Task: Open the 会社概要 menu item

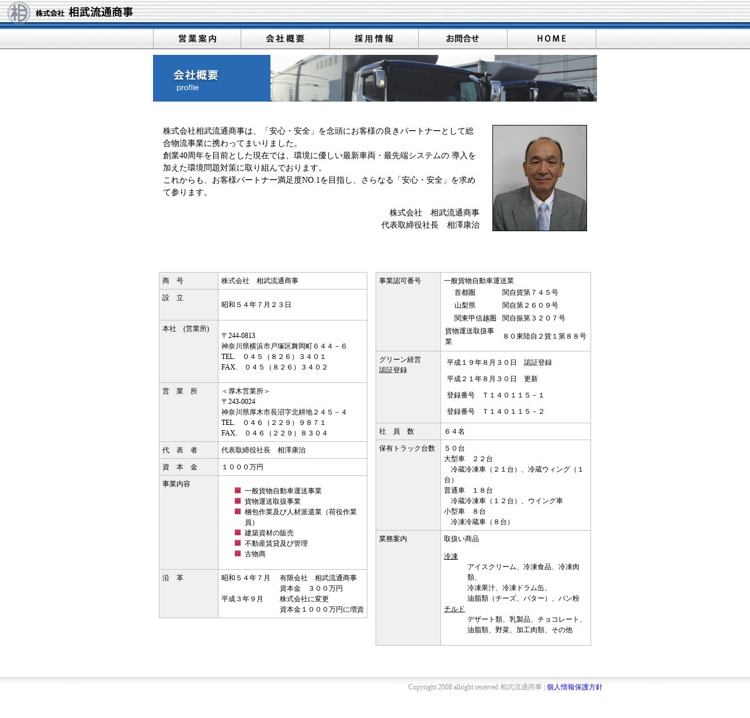Action: (286, 39)
